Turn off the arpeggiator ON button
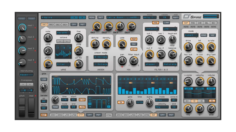This screenshot has height=132, width=236. pos(121,103)
